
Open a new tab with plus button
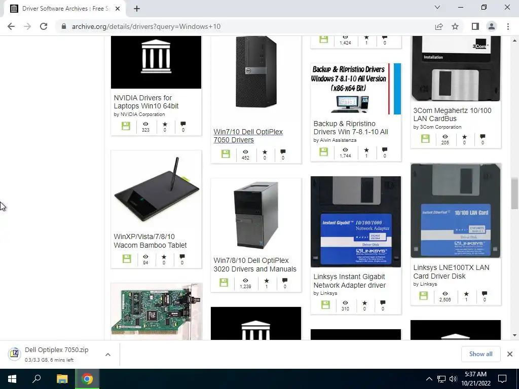pos(137,9)
